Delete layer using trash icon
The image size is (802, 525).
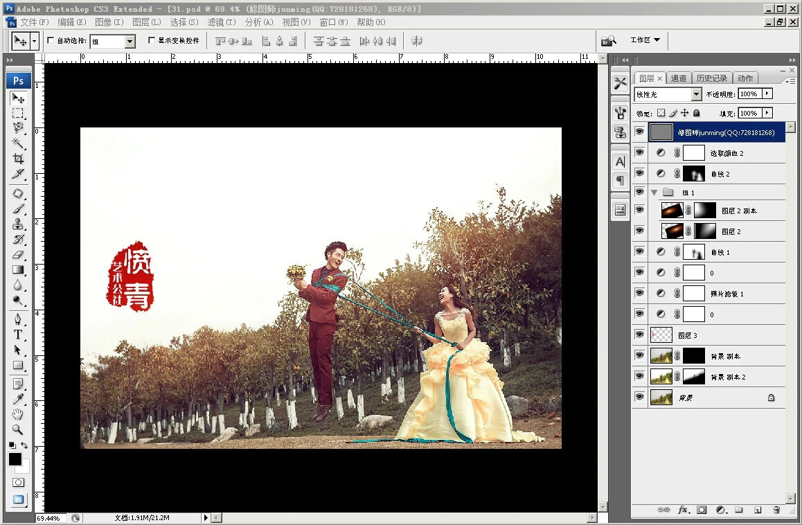(776, 510)
